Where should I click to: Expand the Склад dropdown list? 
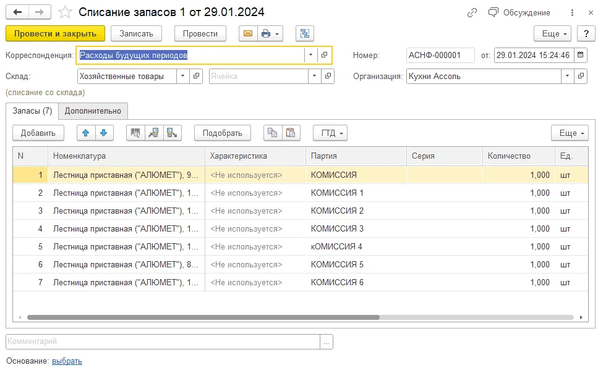[182, 76]
